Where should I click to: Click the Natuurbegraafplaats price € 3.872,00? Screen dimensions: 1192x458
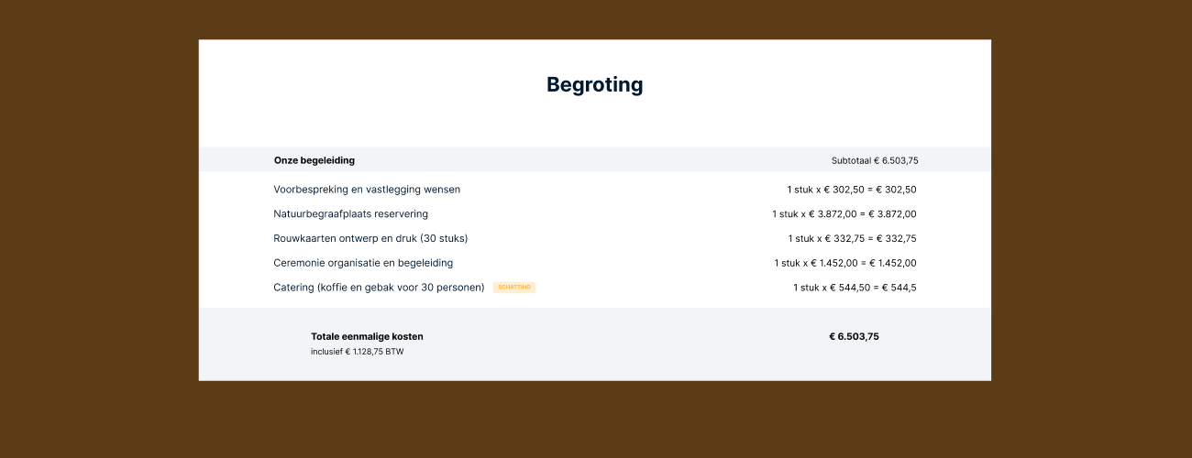tap(844, 214)
